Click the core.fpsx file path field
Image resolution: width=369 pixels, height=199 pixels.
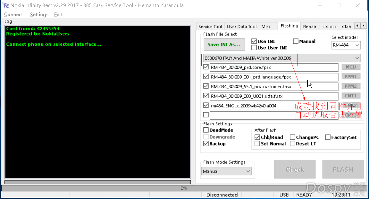click(274, 68)
